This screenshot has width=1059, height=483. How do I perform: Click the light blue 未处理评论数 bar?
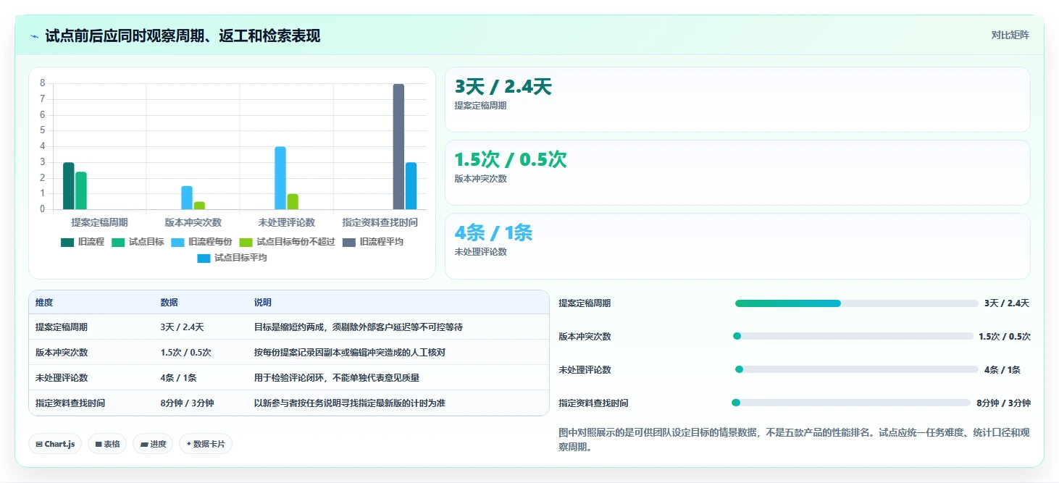tap(280, 178)
